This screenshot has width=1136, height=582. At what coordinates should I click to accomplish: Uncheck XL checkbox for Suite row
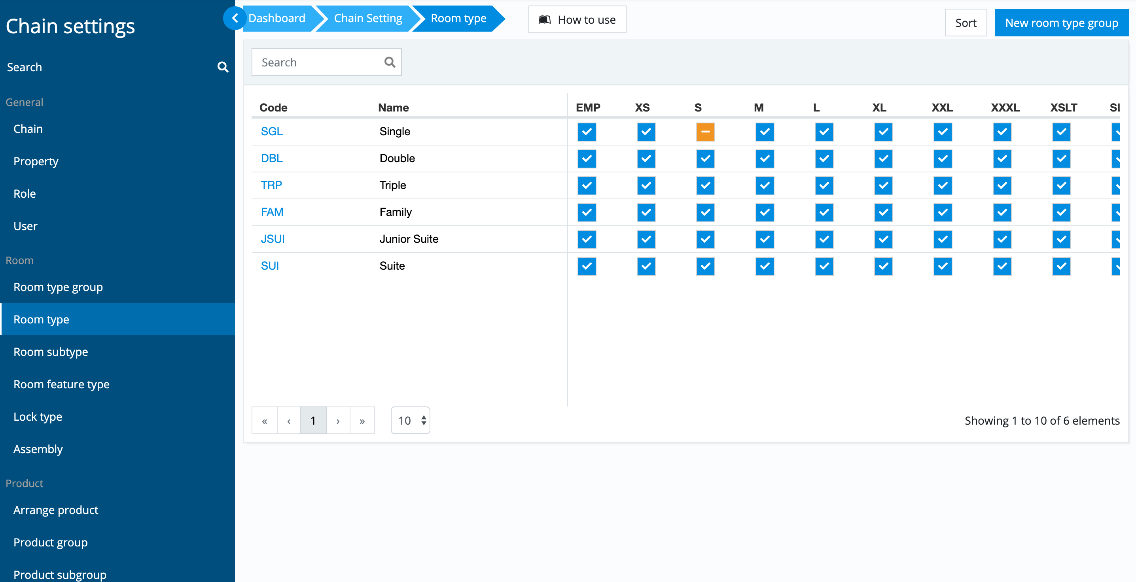[x=883, y=266]
